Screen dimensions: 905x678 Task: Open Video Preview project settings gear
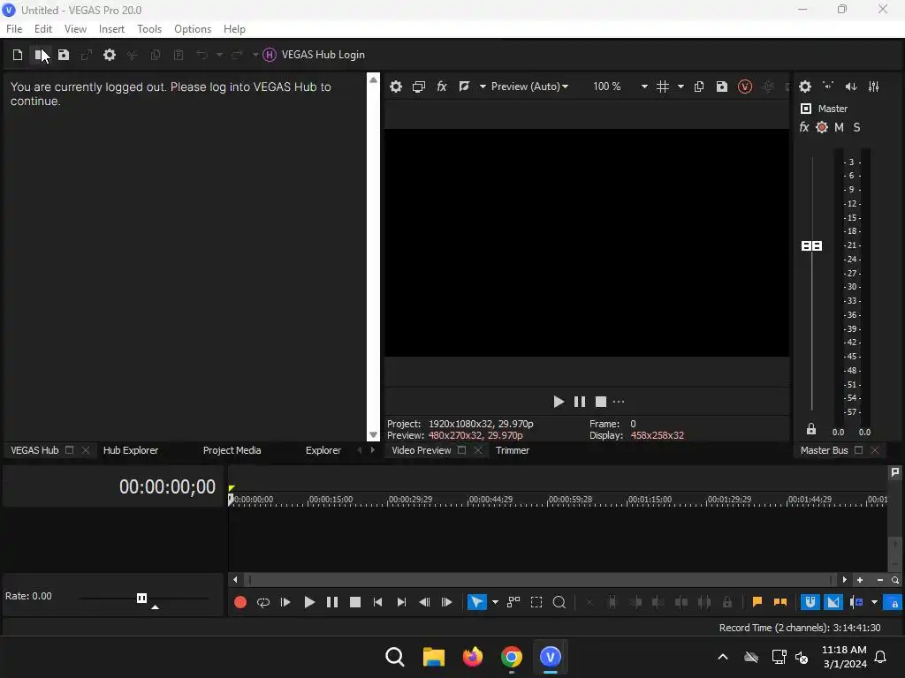pos(396,87)
